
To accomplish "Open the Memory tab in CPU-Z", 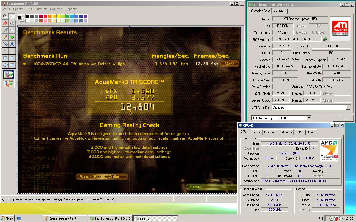I will coord(286,132).
